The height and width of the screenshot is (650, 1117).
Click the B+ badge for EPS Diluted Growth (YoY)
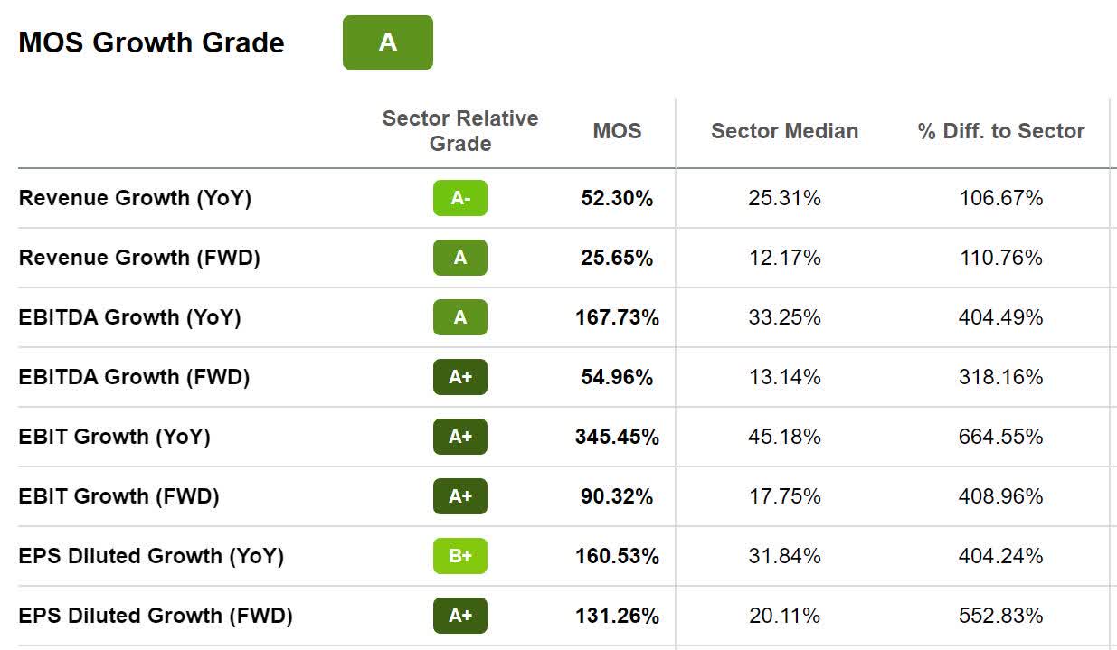point(459,556)
